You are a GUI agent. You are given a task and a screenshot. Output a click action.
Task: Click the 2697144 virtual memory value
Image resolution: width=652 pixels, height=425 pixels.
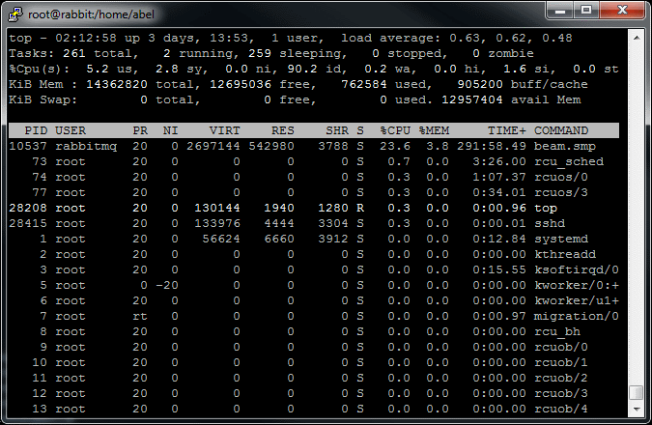click(x=213, y=146)
